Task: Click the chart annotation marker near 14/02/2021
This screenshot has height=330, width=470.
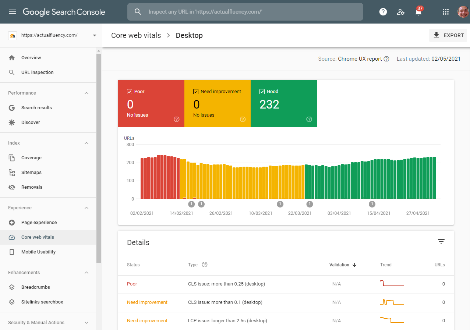Action: click(x=191, y=204)
